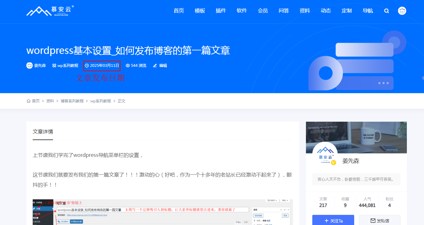The width and height of the screenshot is (424, 225).
Task: Open the 导航 navigation menu item
Action: click(368, 11)
